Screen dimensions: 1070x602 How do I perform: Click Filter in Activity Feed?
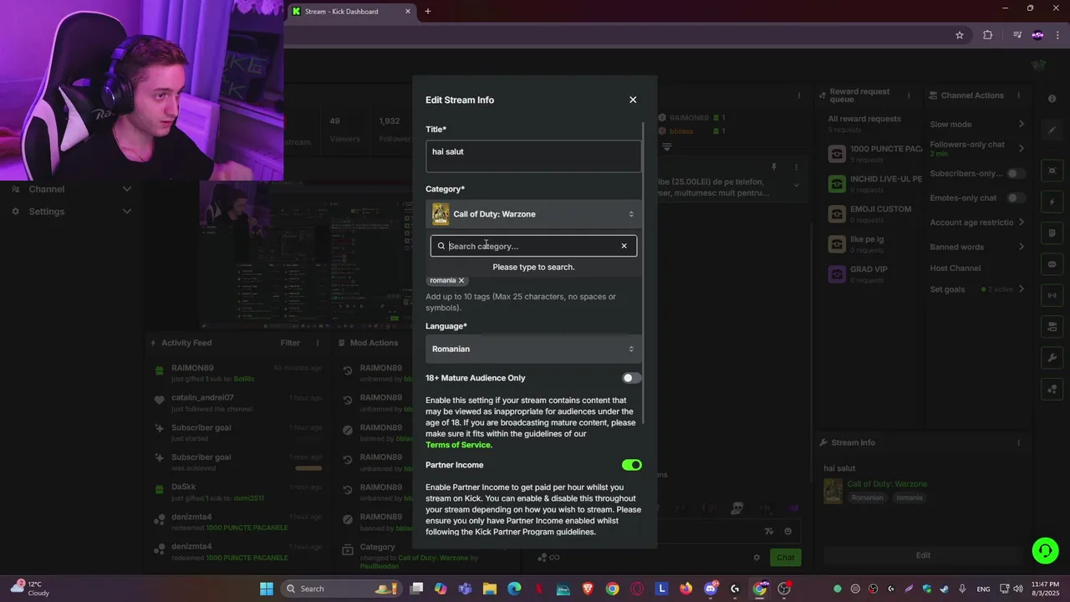tap(290, 343)
